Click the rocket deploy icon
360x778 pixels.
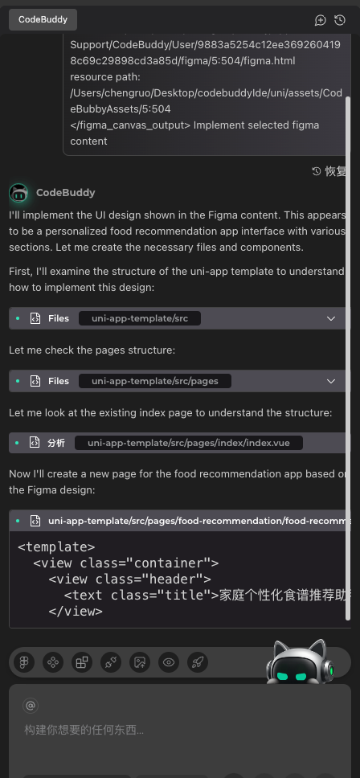click(x=198, y=662)
